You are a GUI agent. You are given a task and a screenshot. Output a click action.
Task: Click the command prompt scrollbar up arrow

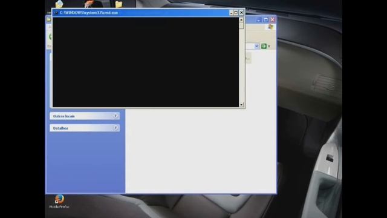coord(241,20)
